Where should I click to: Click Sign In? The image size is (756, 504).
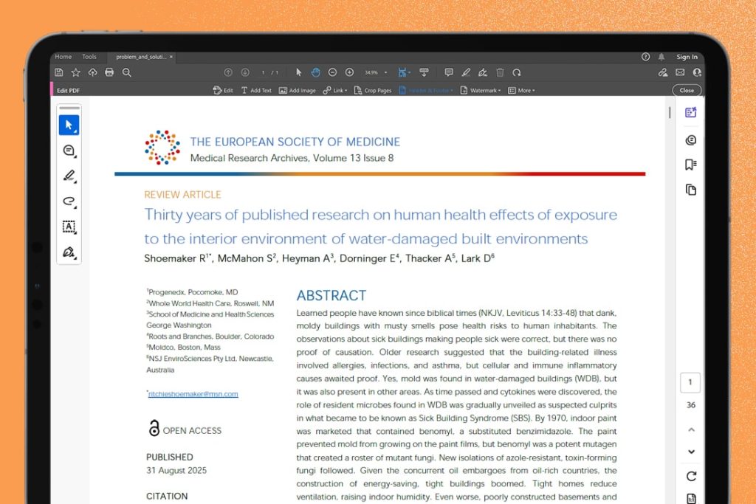pyautogui.click(x=687, y=57)
